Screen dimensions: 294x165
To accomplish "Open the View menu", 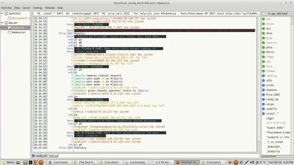I will (17, 8).
